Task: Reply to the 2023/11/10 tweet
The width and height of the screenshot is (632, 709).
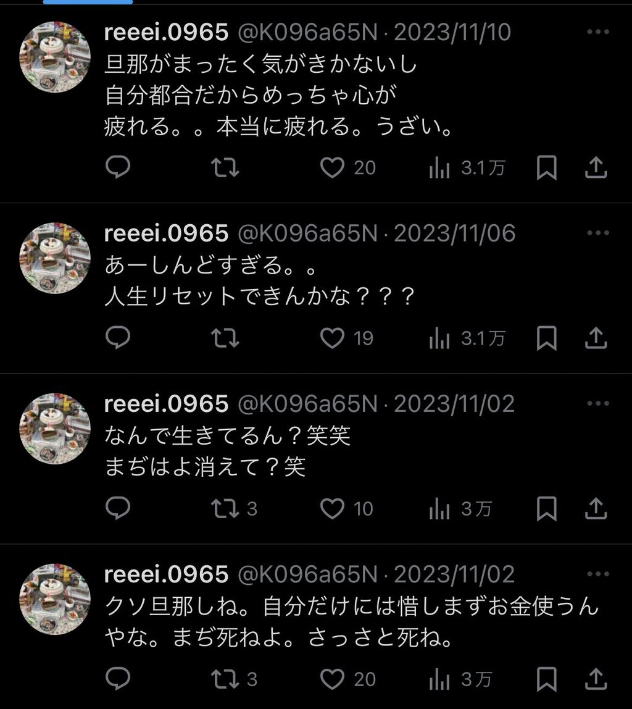Action: [x=118, y=167]
